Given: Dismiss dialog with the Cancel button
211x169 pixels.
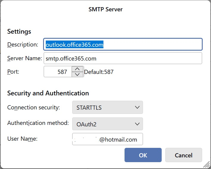Looking at the screenshot, I should coord(184,155).
